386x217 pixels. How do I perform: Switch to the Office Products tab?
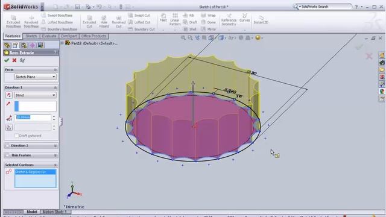pos(93,36)
